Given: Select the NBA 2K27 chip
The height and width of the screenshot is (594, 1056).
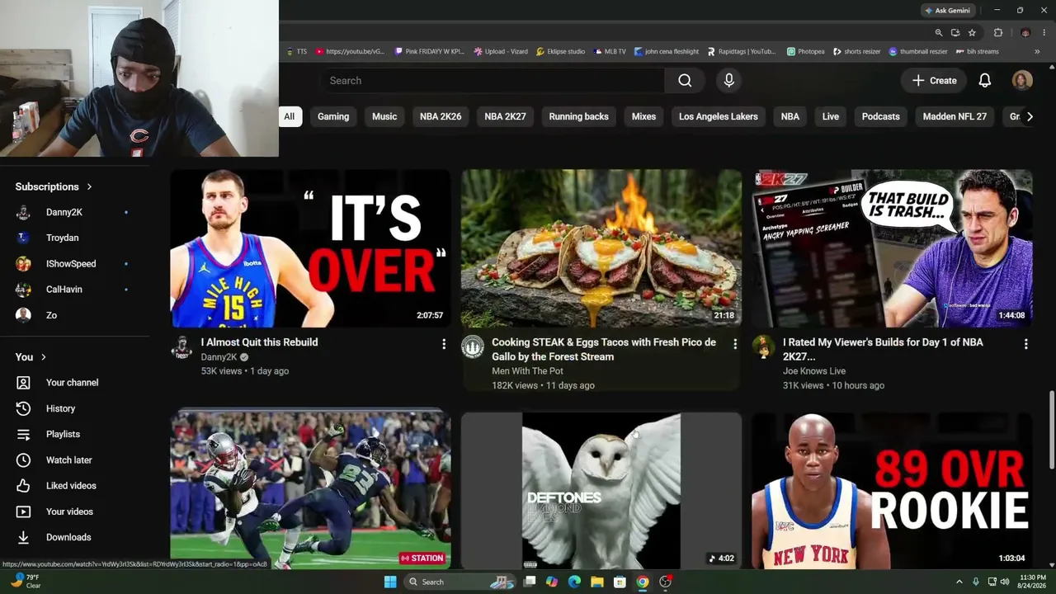Looking at the screenshot, I should (x=505, y=116).
